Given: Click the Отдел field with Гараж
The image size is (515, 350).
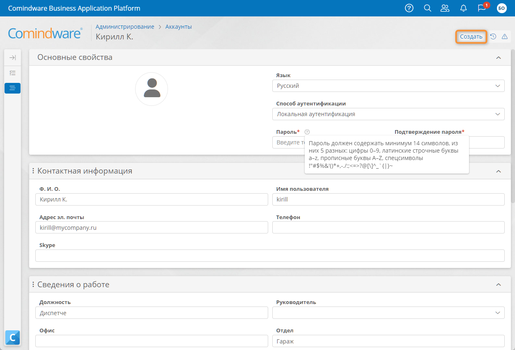Looking at the screenshot, I should [388, 341].
